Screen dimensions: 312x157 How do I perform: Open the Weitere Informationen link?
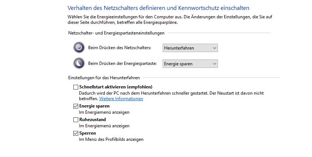pyautogui.click(x=121, y=99)
